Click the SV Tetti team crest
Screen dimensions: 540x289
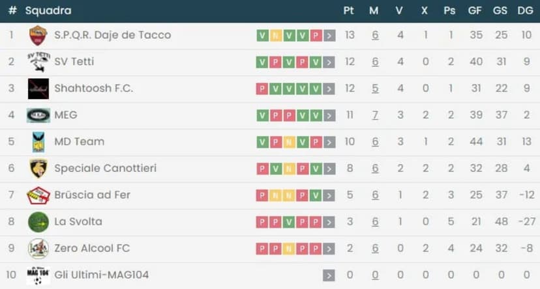point(38,62)
